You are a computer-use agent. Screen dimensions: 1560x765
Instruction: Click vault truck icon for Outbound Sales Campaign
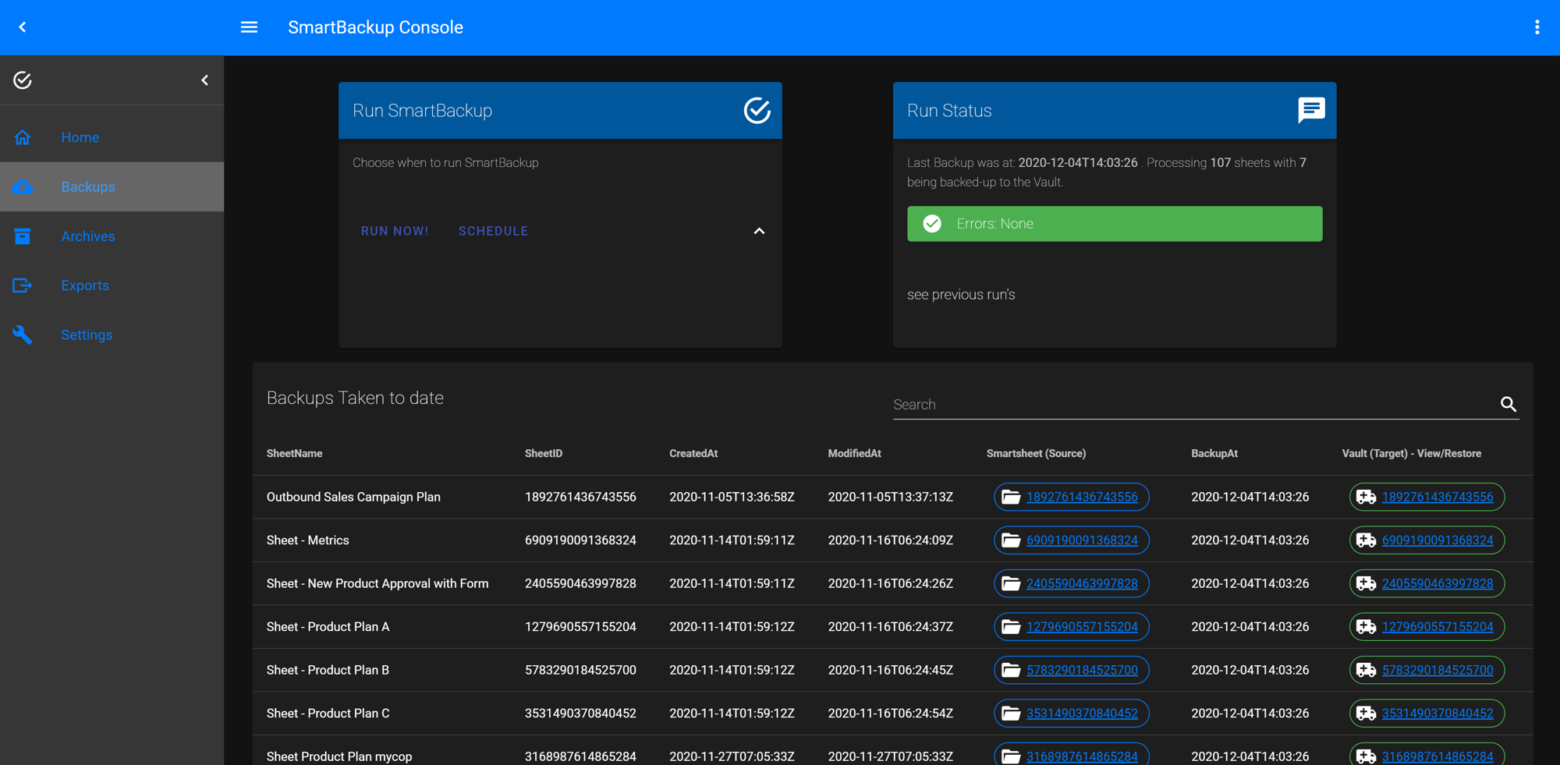point(1366,497)
